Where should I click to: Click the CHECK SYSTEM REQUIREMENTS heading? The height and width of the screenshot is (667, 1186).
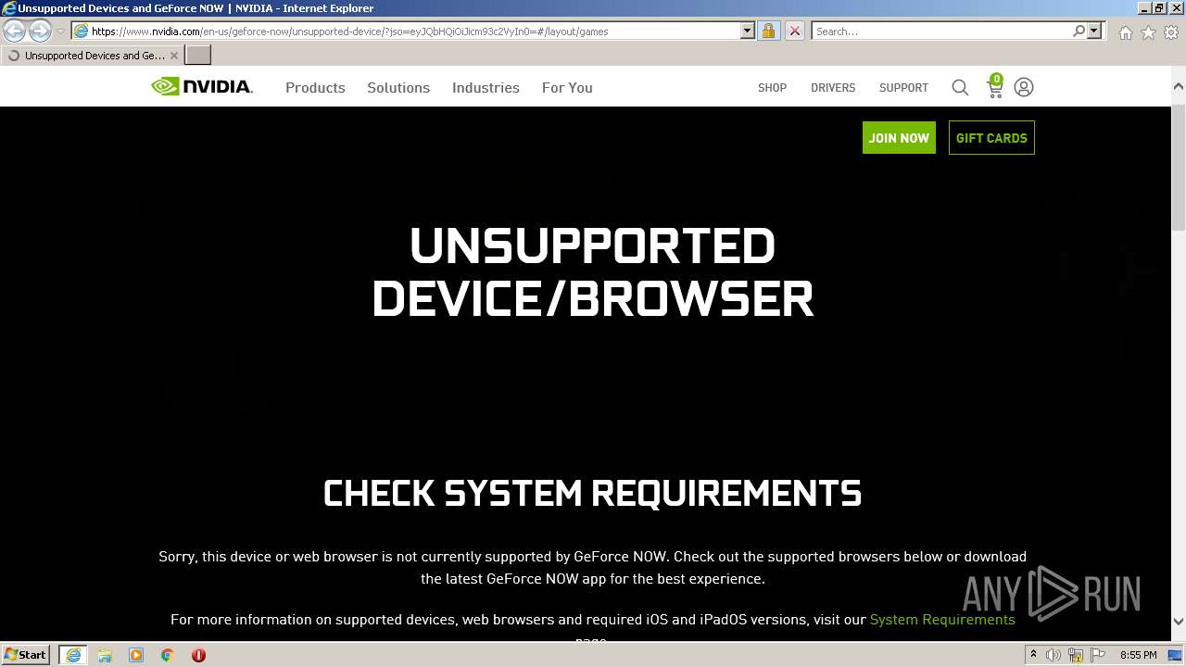pyautogui.click(x=593, y=493)
